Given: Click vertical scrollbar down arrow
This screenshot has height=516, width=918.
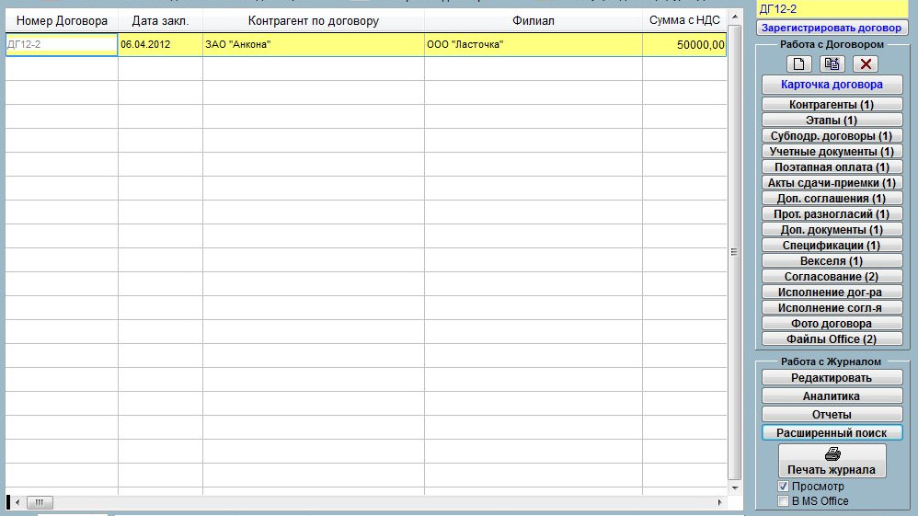Looking at the screenshot, I should 735,487.
